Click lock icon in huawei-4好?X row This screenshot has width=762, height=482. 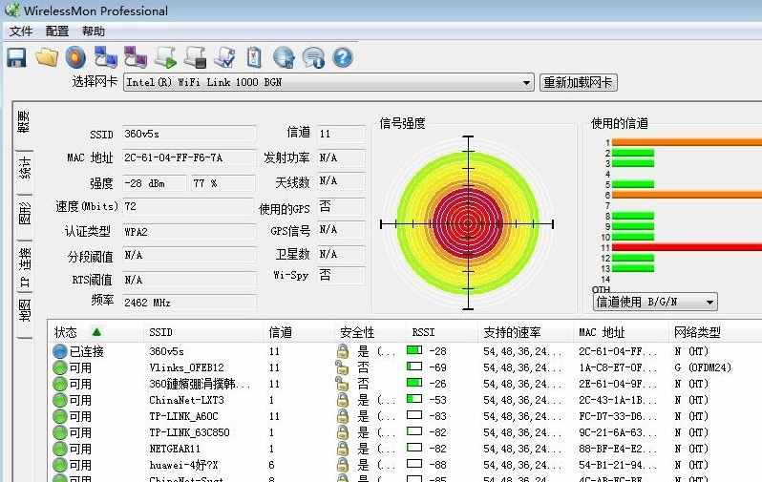343,465
